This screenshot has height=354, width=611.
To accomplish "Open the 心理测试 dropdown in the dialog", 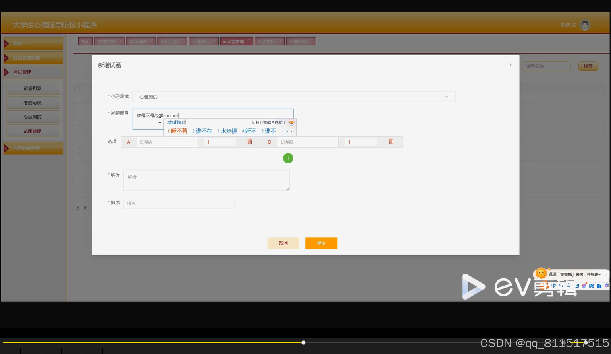I will point(294,97).
